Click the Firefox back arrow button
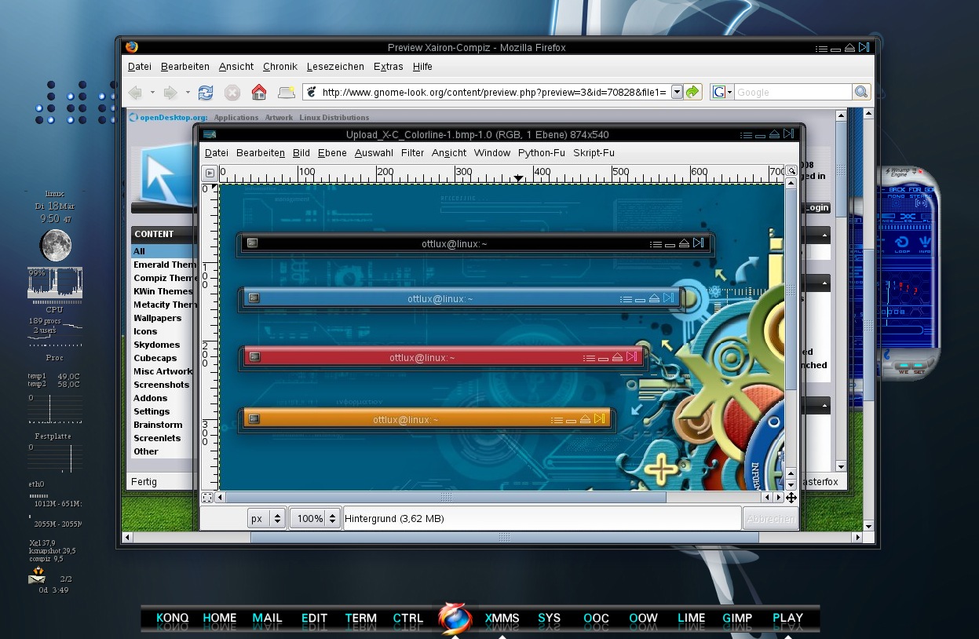Screen dimensions: 979x639 135,93
